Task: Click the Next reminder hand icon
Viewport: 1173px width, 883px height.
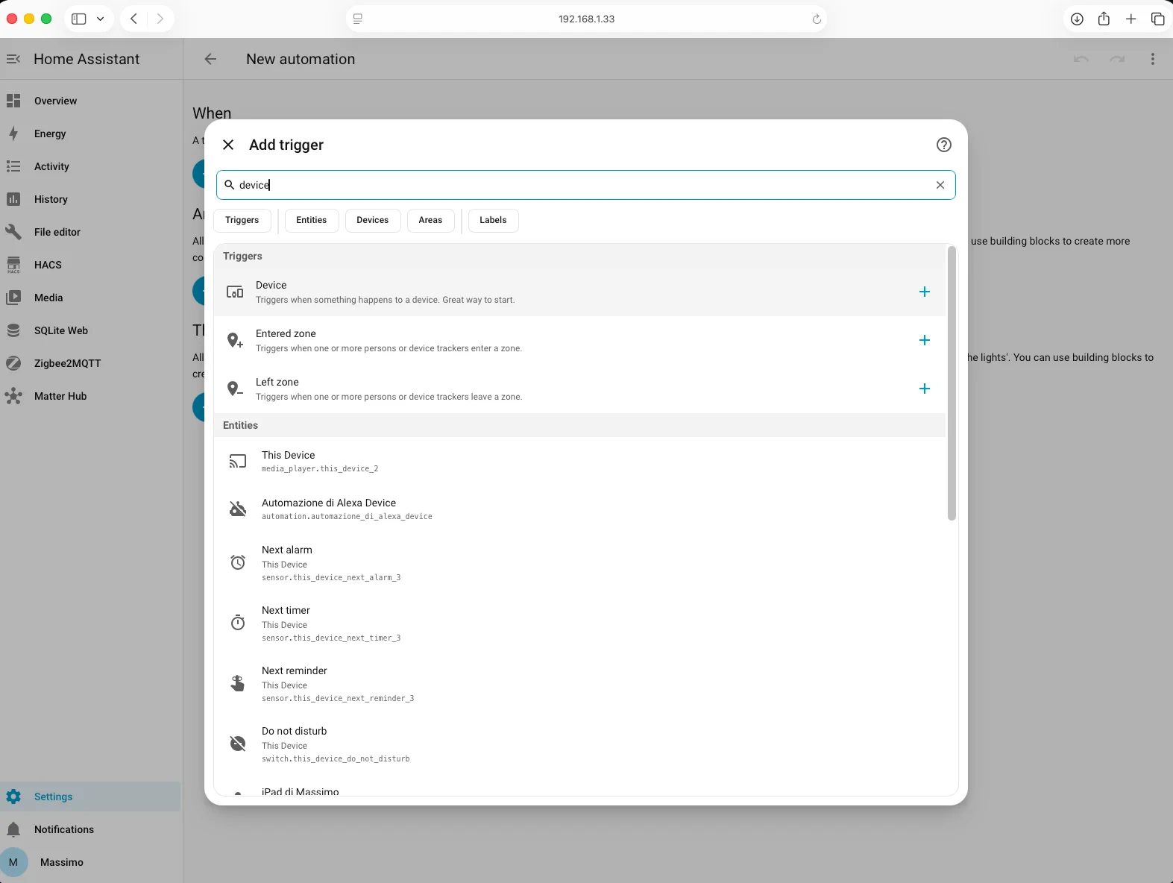Action: pos(238,683)
